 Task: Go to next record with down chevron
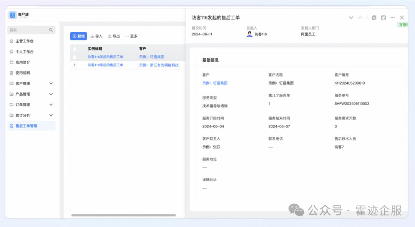pos(351,18)
